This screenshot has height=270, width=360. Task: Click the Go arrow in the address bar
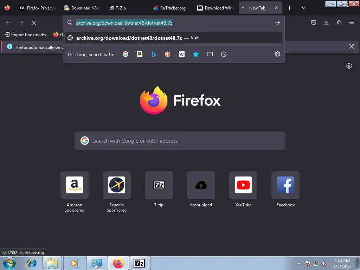click(277, 23)
